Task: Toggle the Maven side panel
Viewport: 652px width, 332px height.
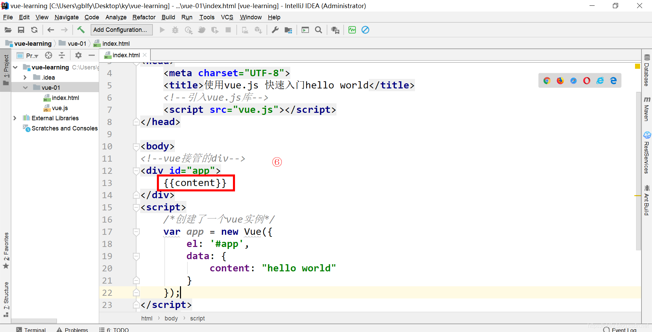Action: [x=647, y=109]
